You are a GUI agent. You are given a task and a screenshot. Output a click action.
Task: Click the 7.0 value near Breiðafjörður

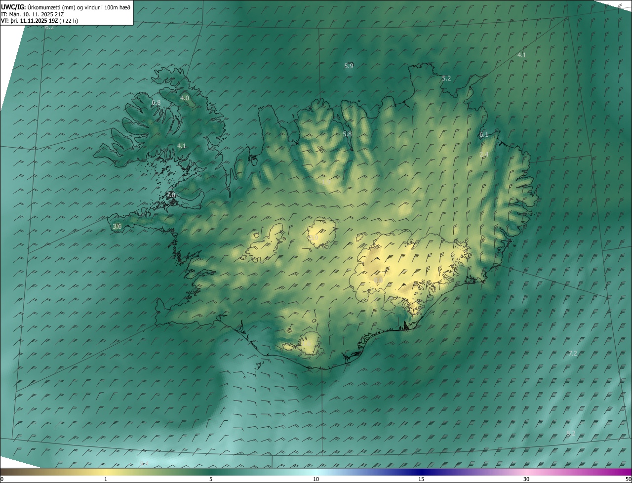[x=171, y=196]
